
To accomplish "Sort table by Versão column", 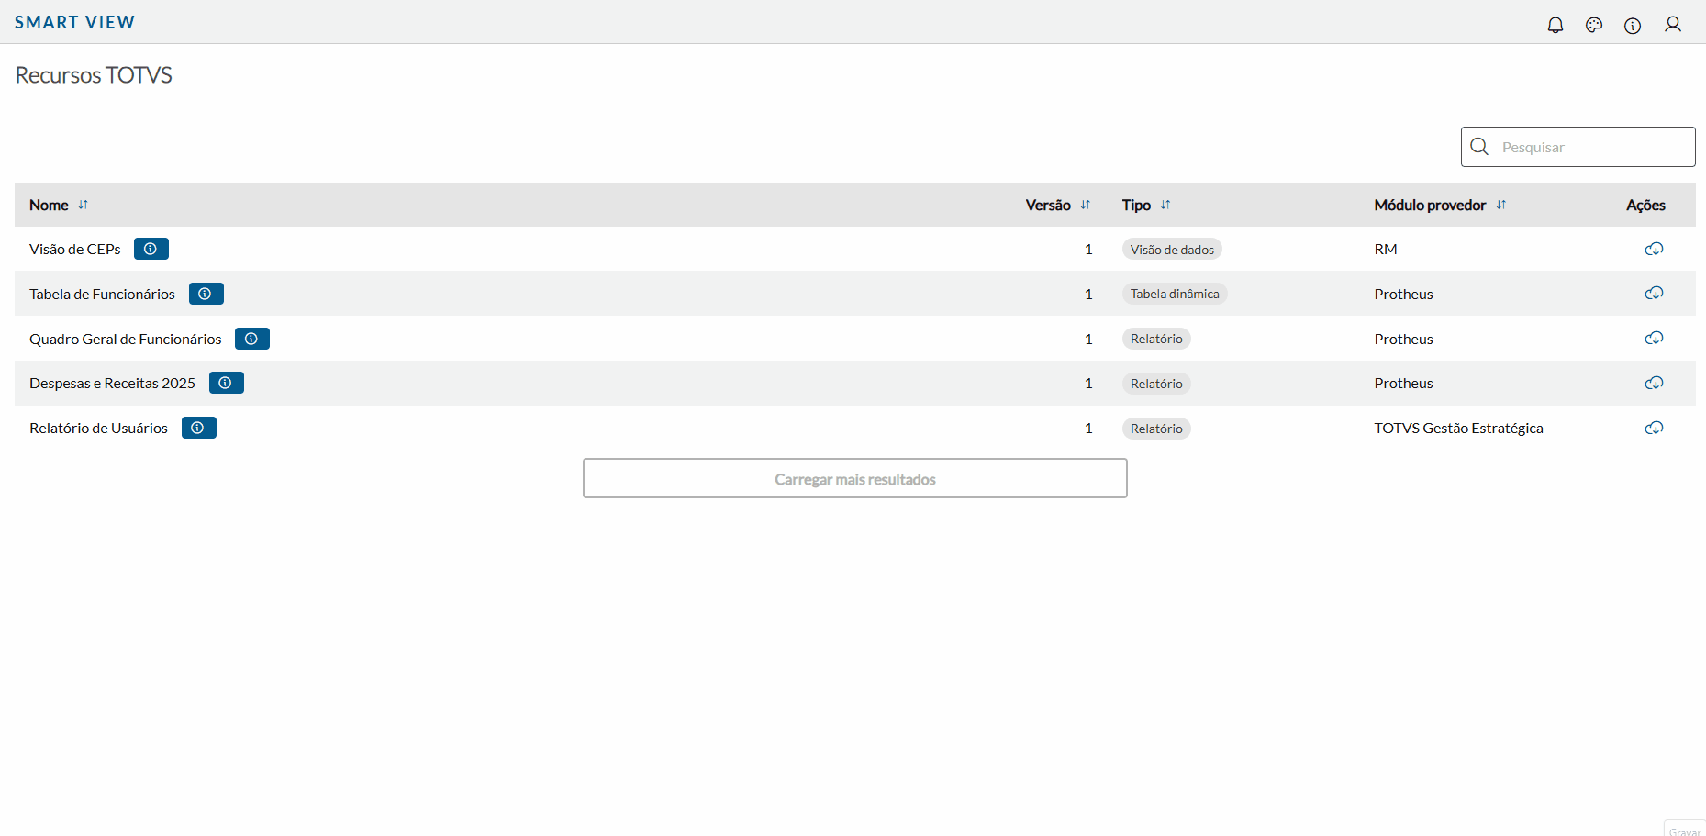I will click(x=1086, y=205).
